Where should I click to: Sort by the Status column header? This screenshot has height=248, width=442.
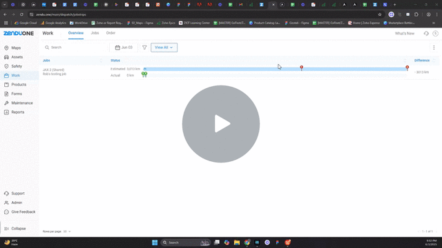115,61
